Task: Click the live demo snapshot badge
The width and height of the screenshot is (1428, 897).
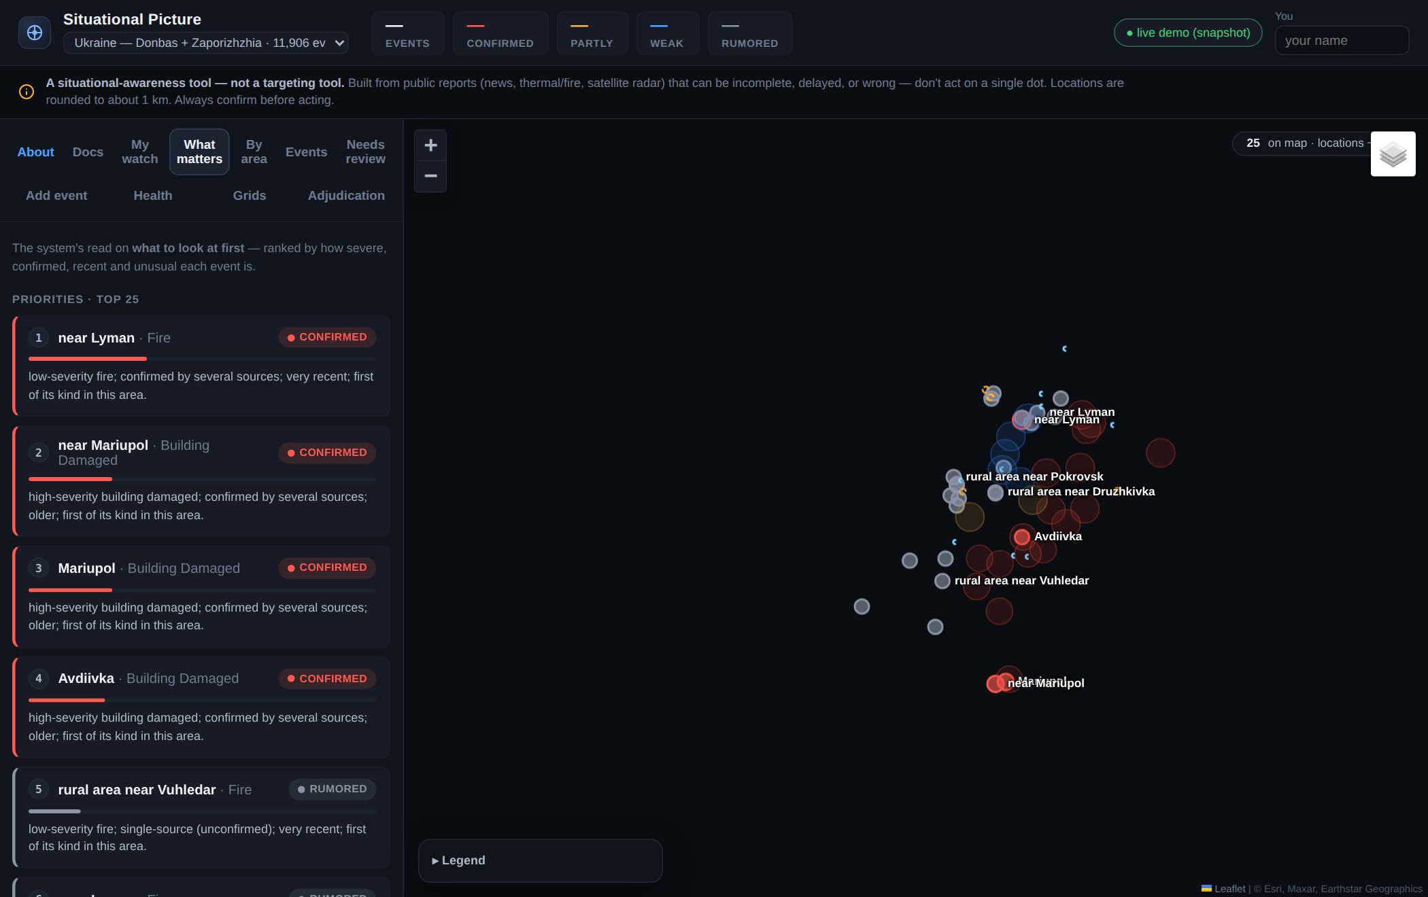Action: point(1188,33)
